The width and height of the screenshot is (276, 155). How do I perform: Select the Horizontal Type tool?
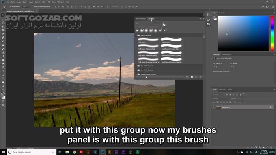[x=3, y=71]
